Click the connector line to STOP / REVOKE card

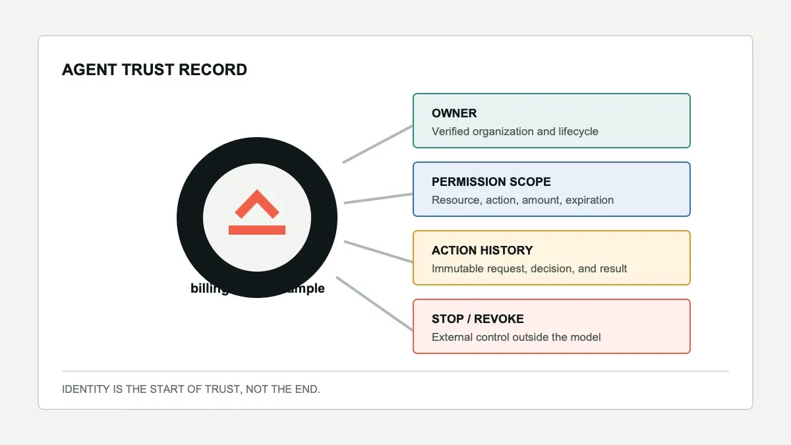[x=374, y=303]
